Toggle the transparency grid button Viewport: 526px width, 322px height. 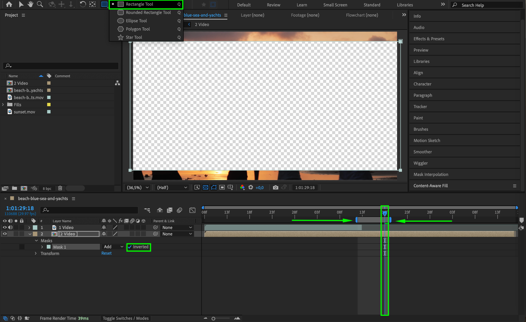[205, 188]
